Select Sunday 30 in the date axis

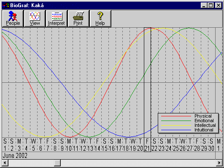coord(211,145)
